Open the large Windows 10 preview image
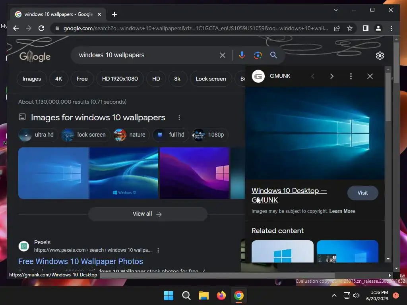The height and width of the screenshot is (305, 407). coord(315,133)
